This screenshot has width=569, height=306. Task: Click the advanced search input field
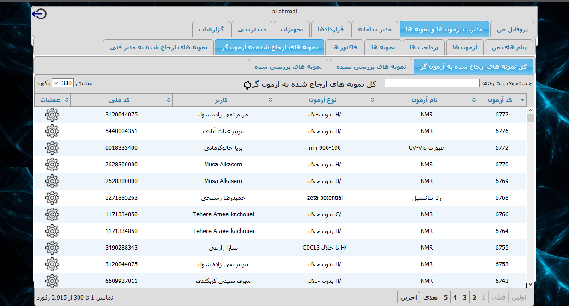[432, 83]
